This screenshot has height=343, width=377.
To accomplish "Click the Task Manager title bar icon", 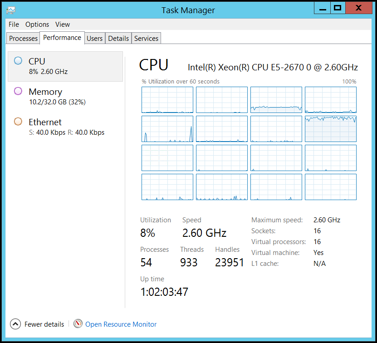I will point(11,10).
